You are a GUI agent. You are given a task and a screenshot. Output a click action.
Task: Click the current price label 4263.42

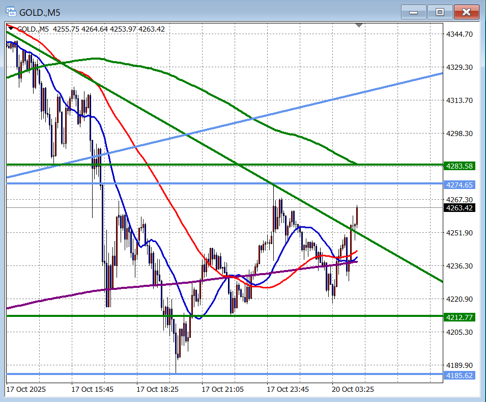coord(460,208)
